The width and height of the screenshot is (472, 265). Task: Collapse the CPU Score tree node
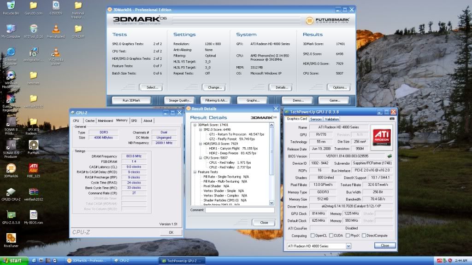[x=201, y=158]
